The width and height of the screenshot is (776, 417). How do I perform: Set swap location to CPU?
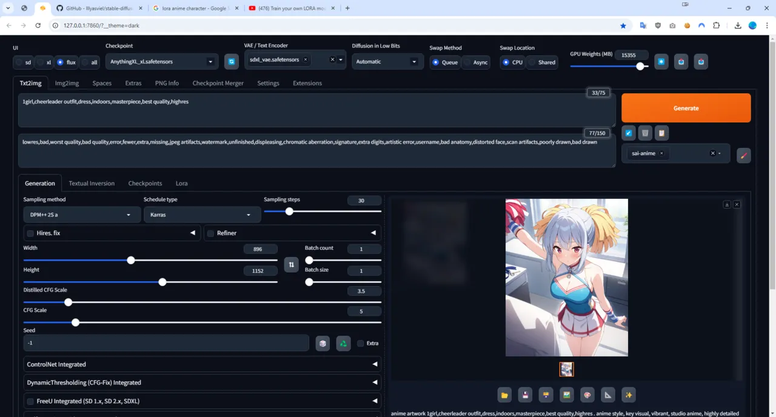[513, 62]
